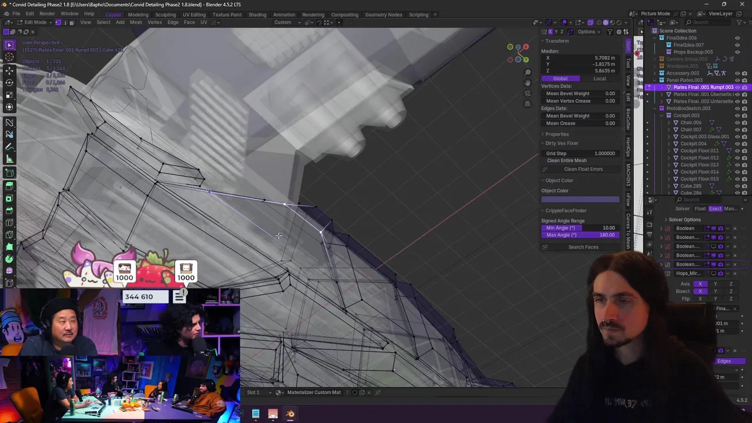Select the Exact solver option
Viewport: 752px width, 423px height.
click(x=715, y=209)
